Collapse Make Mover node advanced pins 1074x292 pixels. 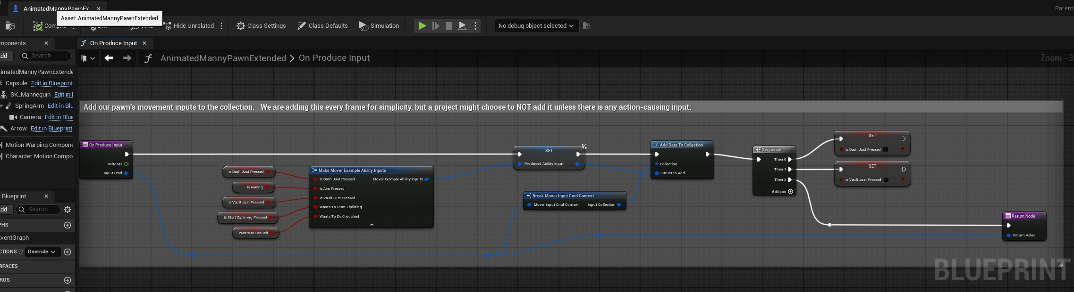[372, 225]
